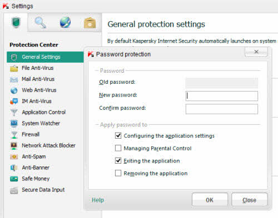Click the Secure Data Input keyboard icon
Viewport: 278px width, 218px height.
click(x=14, y=190)
